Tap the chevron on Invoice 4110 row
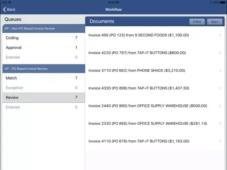Viewport: 227px width, 170px height. [220, 141]
